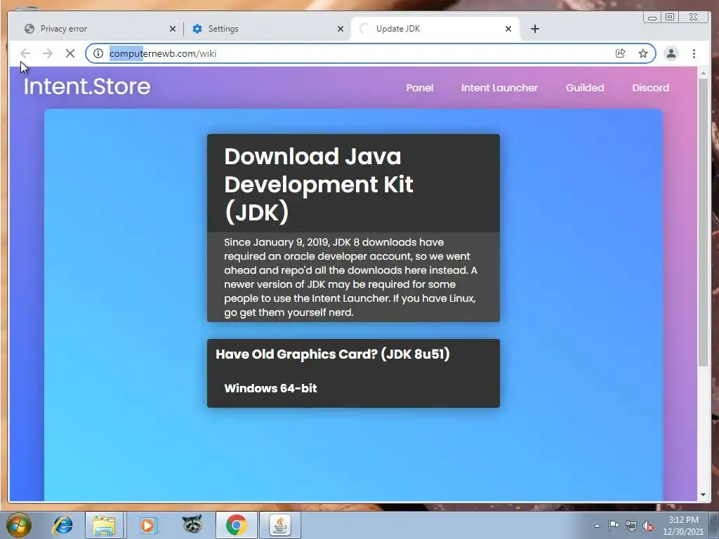
Task: Open Windows Explorer folder from taskbar
Action: (104, 525)
